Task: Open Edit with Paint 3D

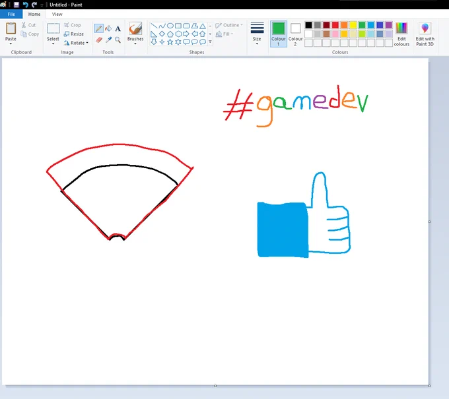Action: pyautogui.click(x=425, y=34)
